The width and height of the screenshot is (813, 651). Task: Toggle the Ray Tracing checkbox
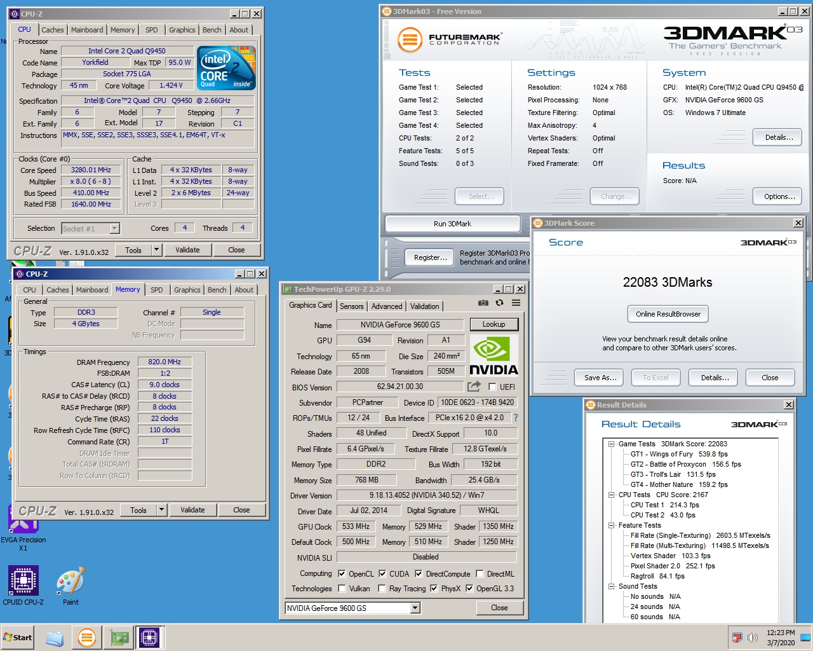382,588
